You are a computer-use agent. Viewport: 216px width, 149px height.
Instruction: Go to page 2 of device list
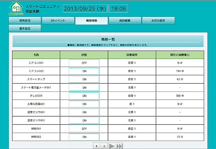104,146
